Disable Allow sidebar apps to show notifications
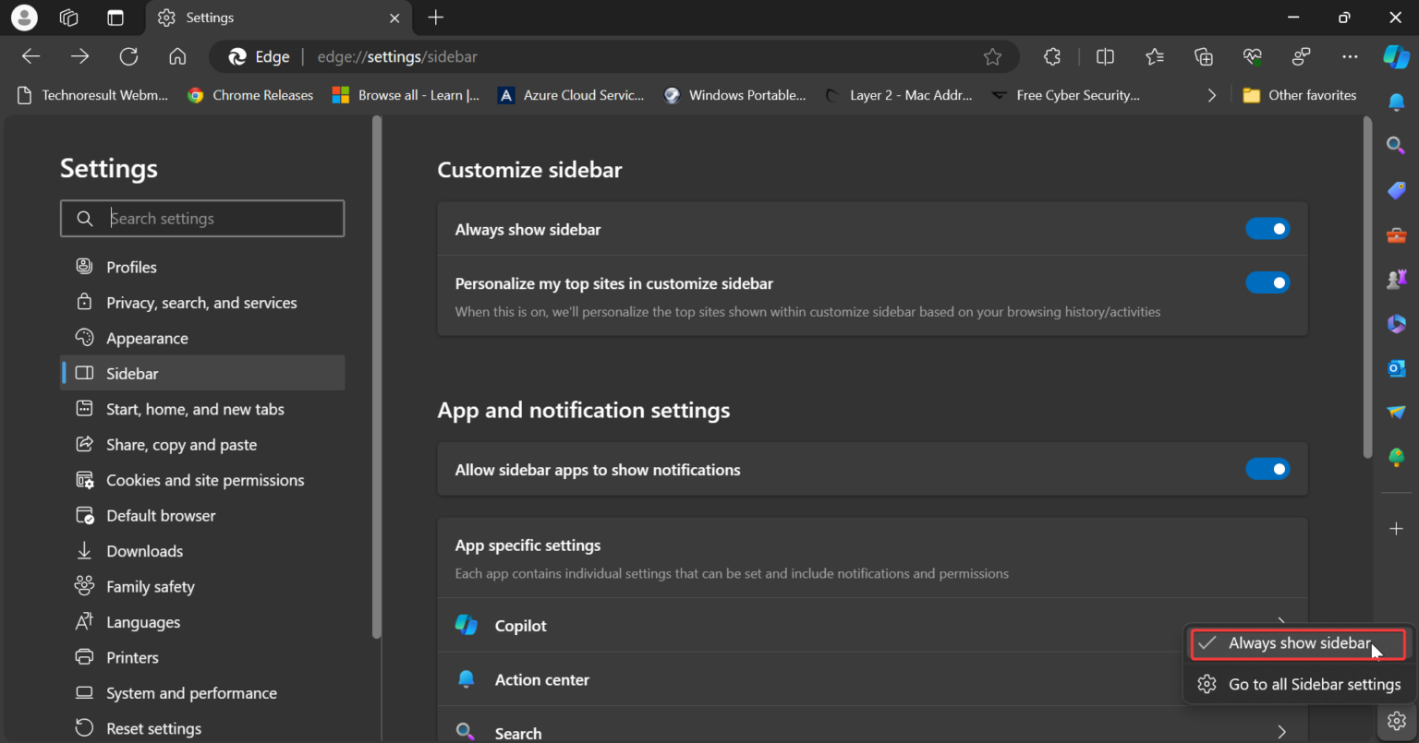The height and width of the screenshot is (743, 1419). 1267,469
